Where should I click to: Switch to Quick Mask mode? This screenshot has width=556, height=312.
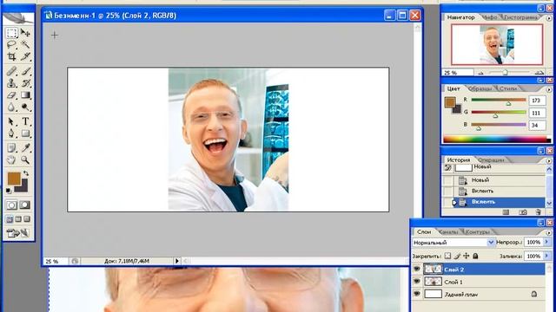(x=25, y=205)
